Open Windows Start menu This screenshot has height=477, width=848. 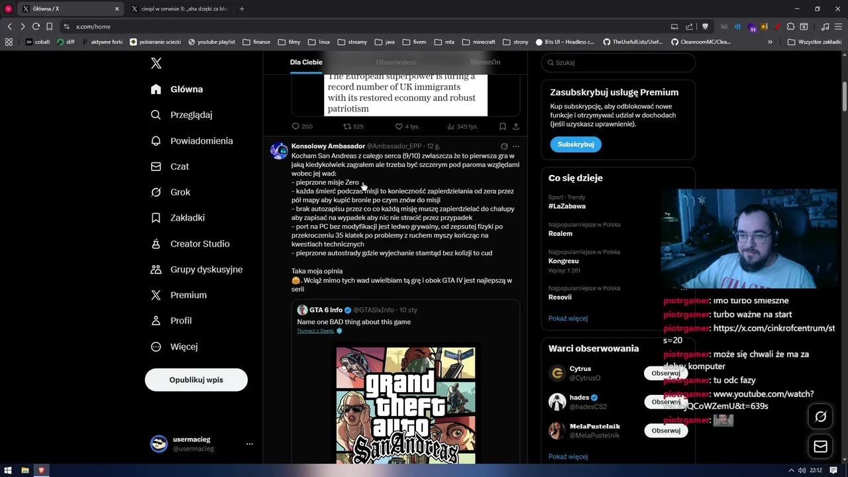click(x=8, y=470)
